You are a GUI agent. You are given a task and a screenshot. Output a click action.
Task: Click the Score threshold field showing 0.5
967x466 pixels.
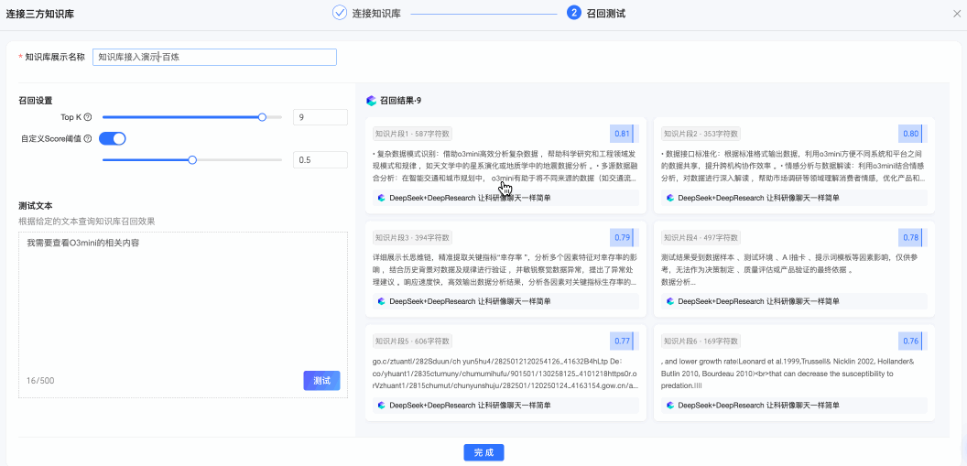[321, 160]
